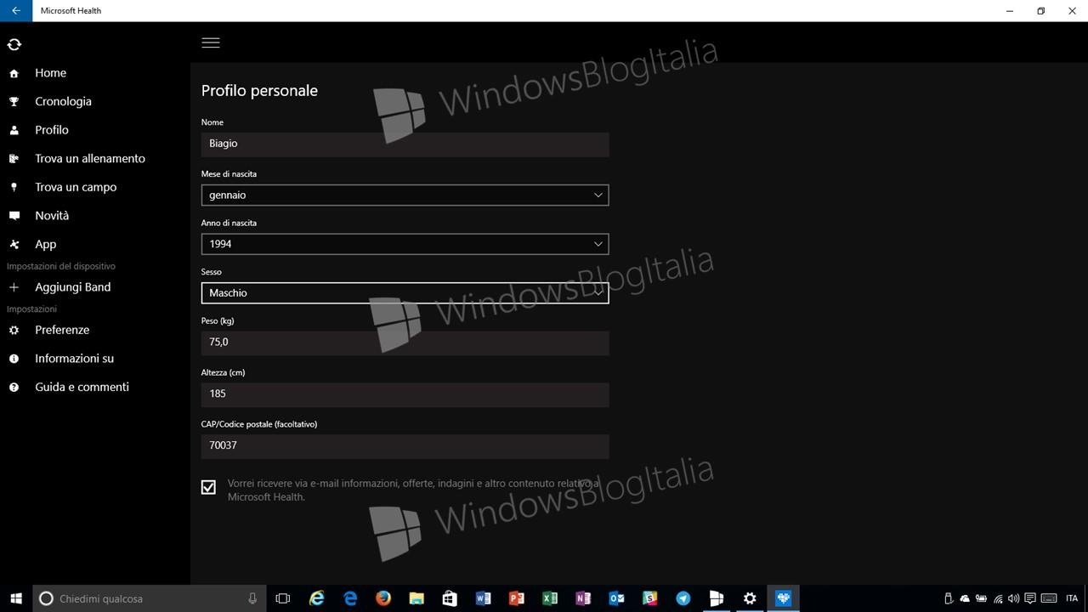The width and height of the screenshot is (1088, 612).
Task: Open the action center notification icon
Action: [x=1030, y=598]
